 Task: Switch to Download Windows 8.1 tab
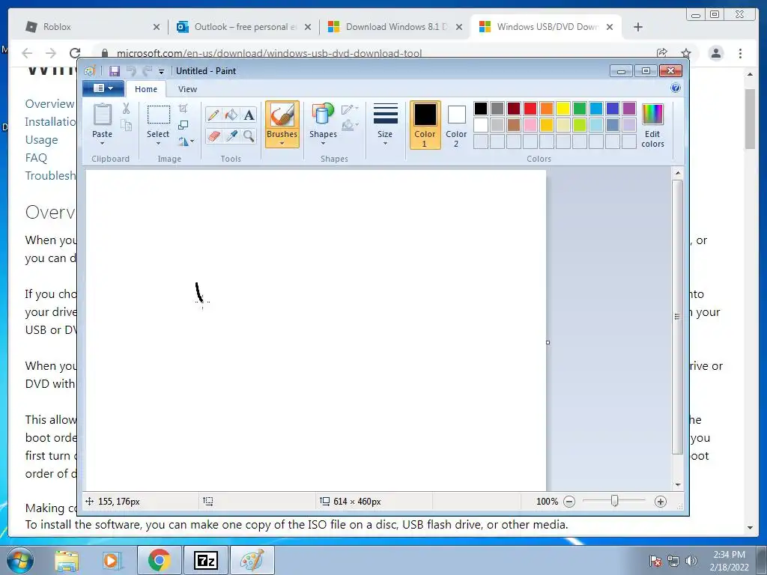395,27
